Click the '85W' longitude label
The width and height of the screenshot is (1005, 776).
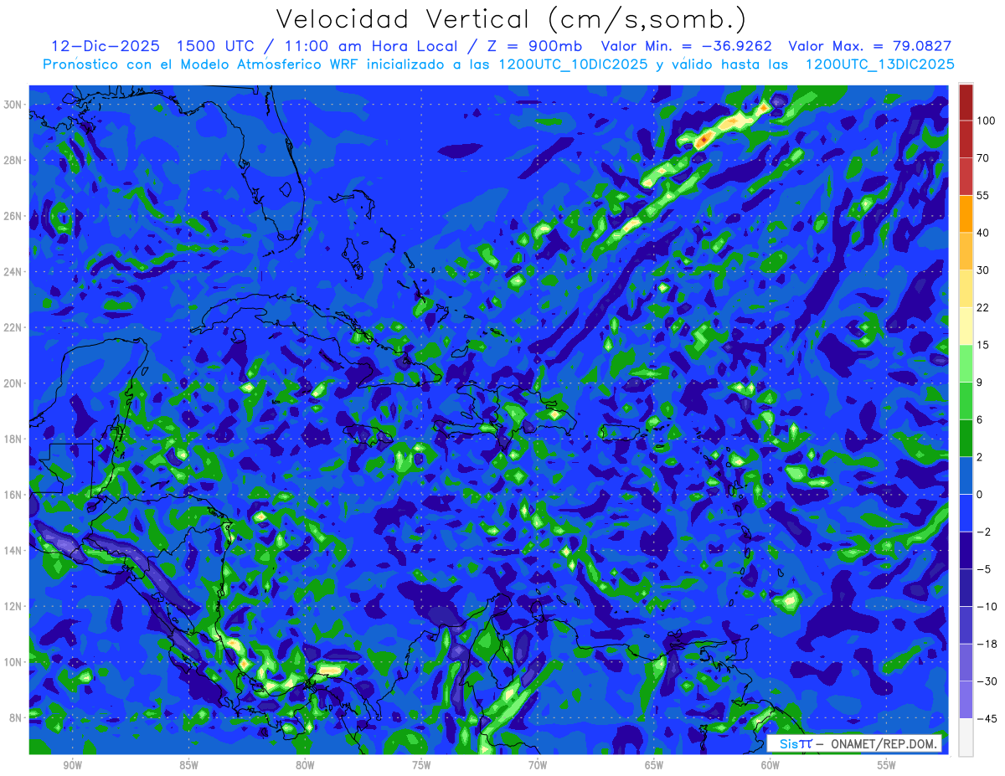pos(188,766)
